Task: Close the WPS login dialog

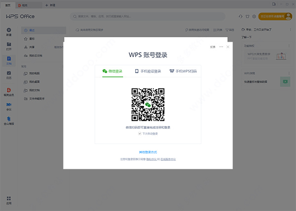Action: [x=227, y=47]
